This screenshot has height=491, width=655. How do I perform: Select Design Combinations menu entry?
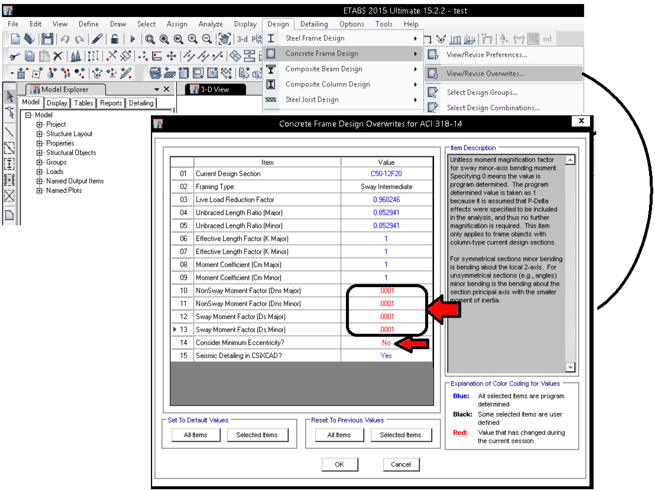(x=504, y=108)
